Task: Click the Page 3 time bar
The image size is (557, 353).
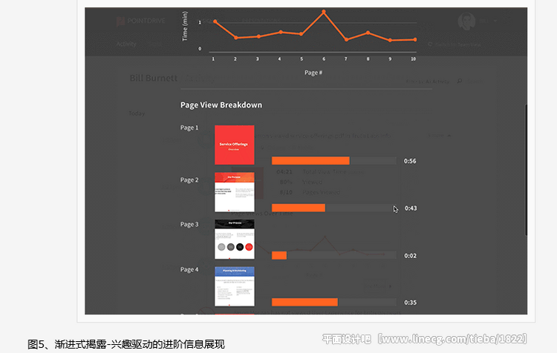Action: click(334, 255)
